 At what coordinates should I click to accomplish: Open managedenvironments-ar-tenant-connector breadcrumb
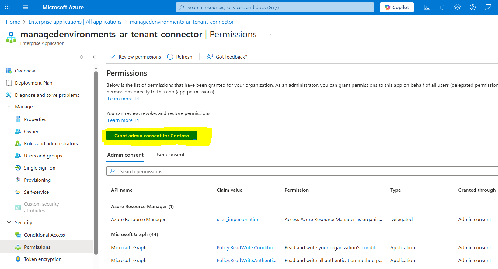[182, 22]
